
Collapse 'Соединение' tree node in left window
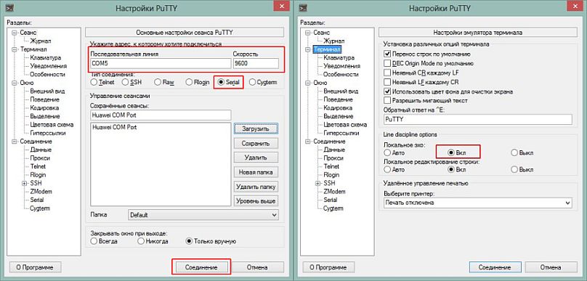pyautogui.click(x=15, y=142)
